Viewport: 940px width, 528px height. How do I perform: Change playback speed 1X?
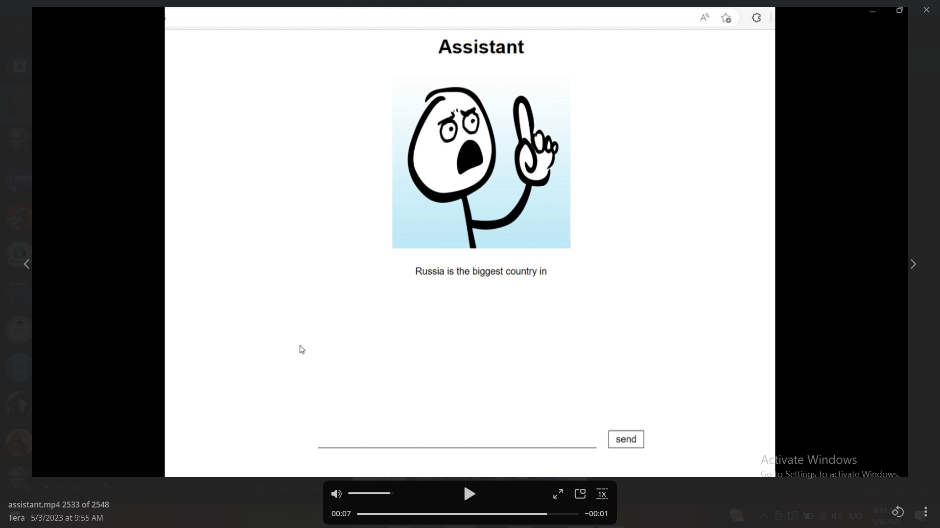click(602, 494)
